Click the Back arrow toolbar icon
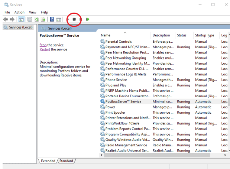The height and width of the screenshot is (169, 230). click(x=6, y=19)
